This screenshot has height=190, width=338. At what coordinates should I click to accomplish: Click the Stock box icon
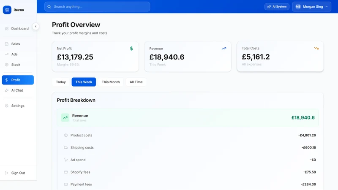point(7,65)
